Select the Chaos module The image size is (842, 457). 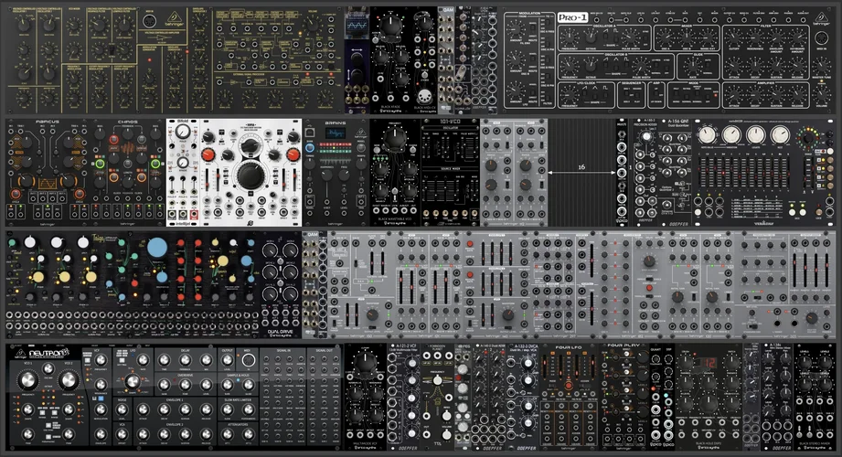pyautogui.click(x=128, y=173)
